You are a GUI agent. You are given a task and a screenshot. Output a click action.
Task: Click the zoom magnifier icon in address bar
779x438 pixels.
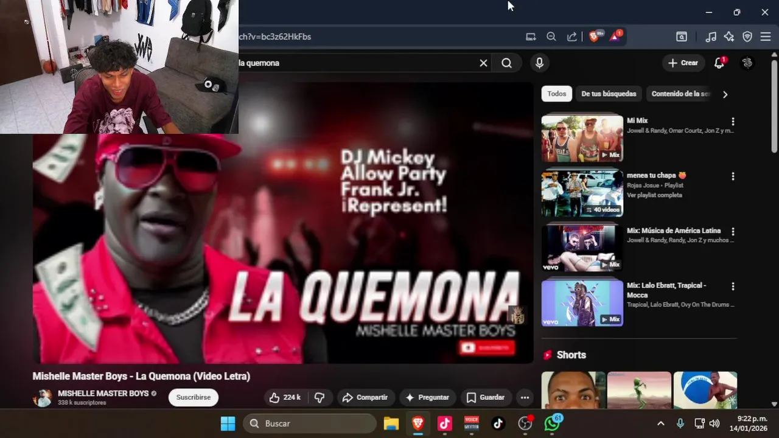[551, 36]
